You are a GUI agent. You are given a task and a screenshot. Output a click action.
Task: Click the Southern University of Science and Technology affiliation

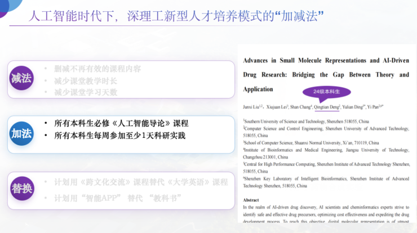pos(306,122)
